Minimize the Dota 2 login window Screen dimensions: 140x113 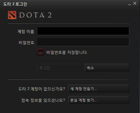click(130, 4)
